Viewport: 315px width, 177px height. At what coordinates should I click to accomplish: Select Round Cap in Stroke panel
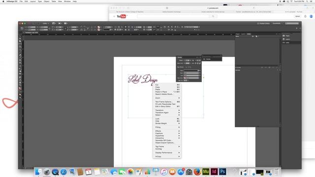pos(198,60)
